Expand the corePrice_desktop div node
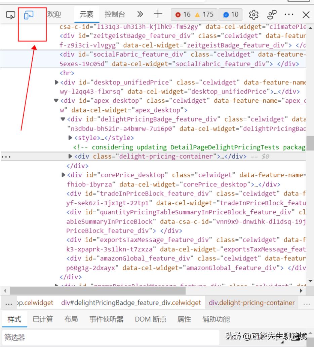 pos(64,175)
